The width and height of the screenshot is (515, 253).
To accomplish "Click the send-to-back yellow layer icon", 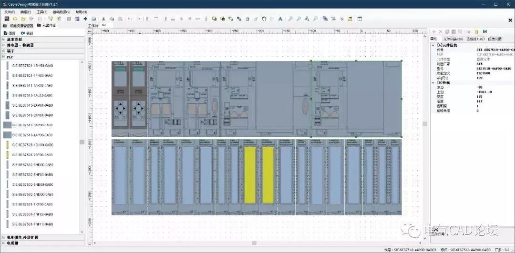I will tap(222, 19).
